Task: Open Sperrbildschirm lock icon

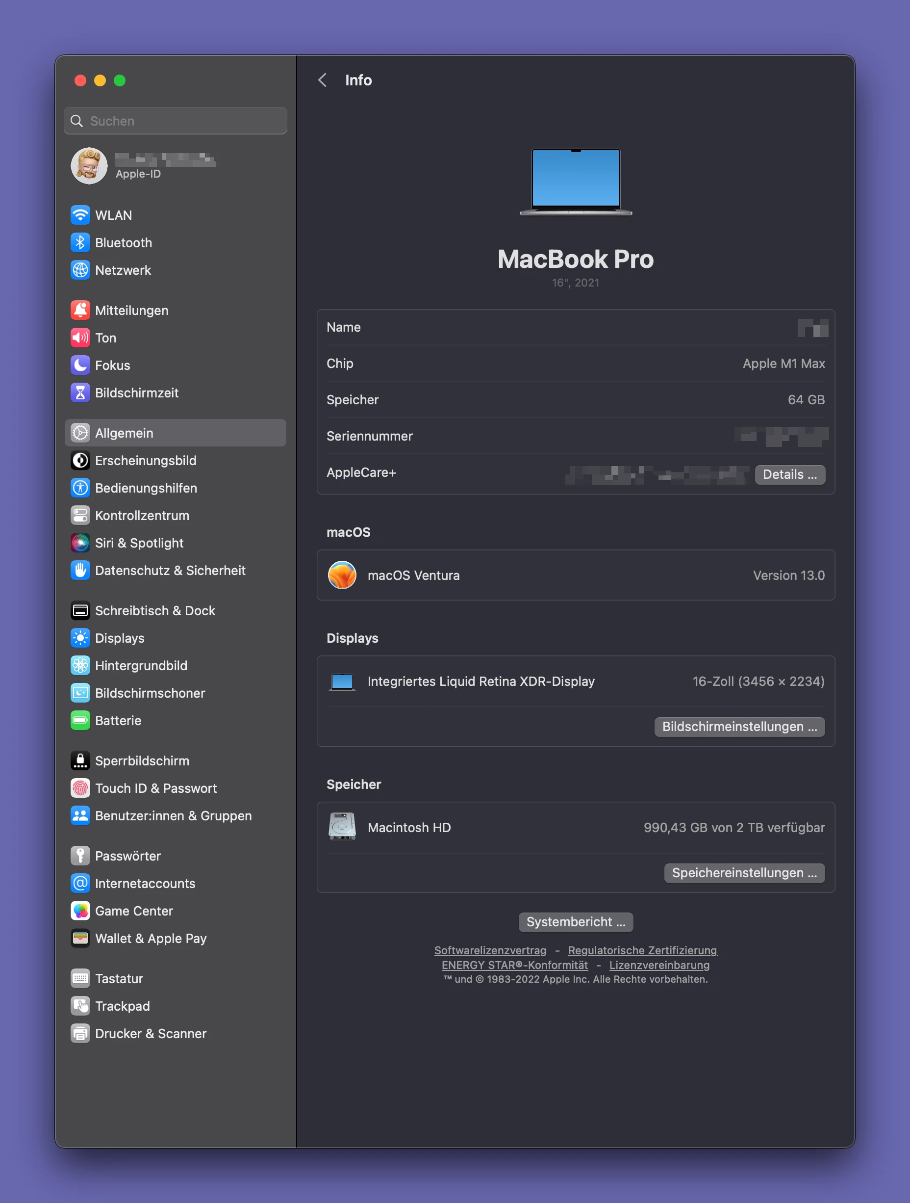Action: click(x=80, y=760)
